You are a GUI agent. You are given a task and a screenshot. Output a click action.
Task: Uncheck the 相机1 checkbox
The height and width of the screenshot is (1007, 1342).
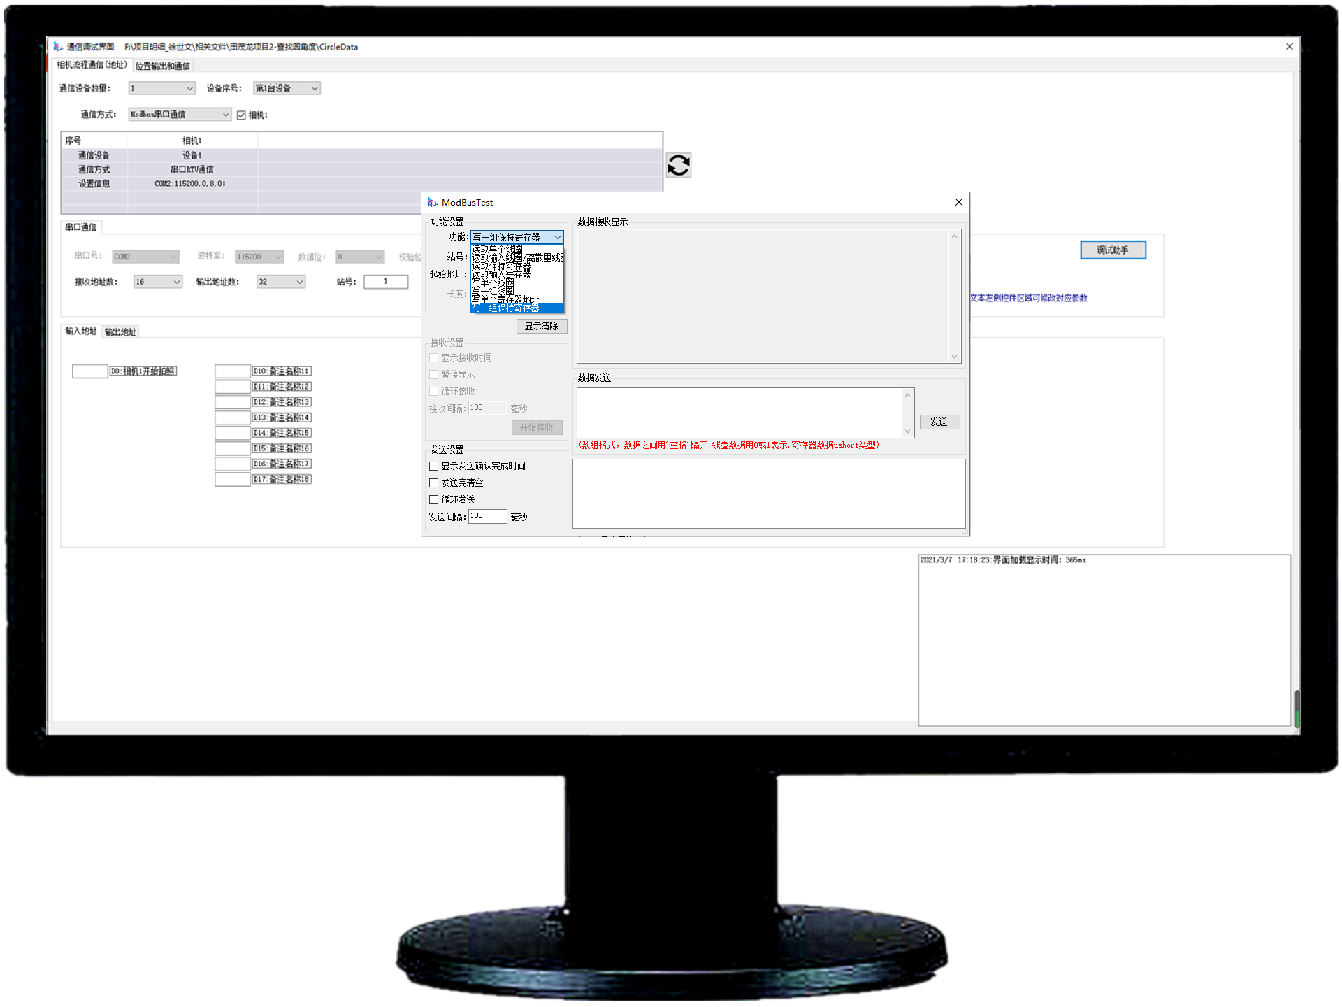point(241,115)
